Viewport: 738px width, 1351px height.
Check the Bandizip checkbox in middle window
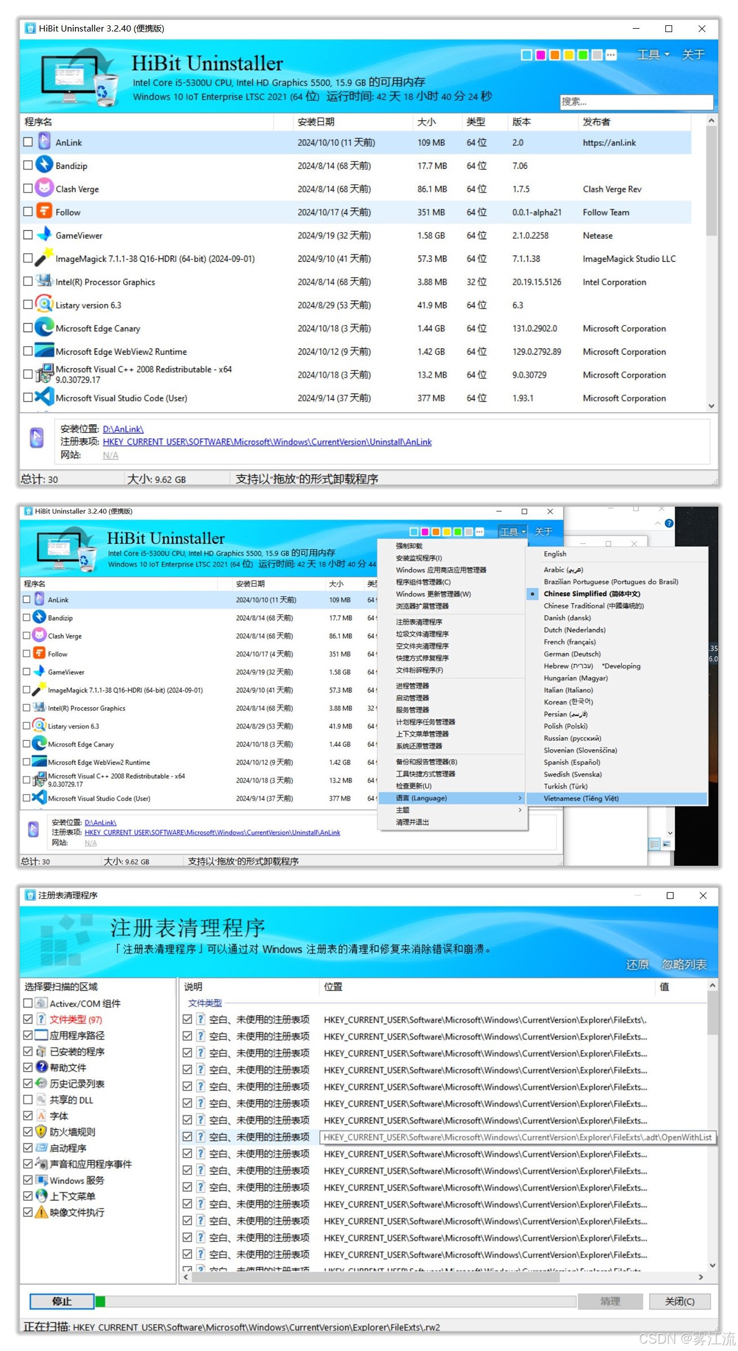26,618
